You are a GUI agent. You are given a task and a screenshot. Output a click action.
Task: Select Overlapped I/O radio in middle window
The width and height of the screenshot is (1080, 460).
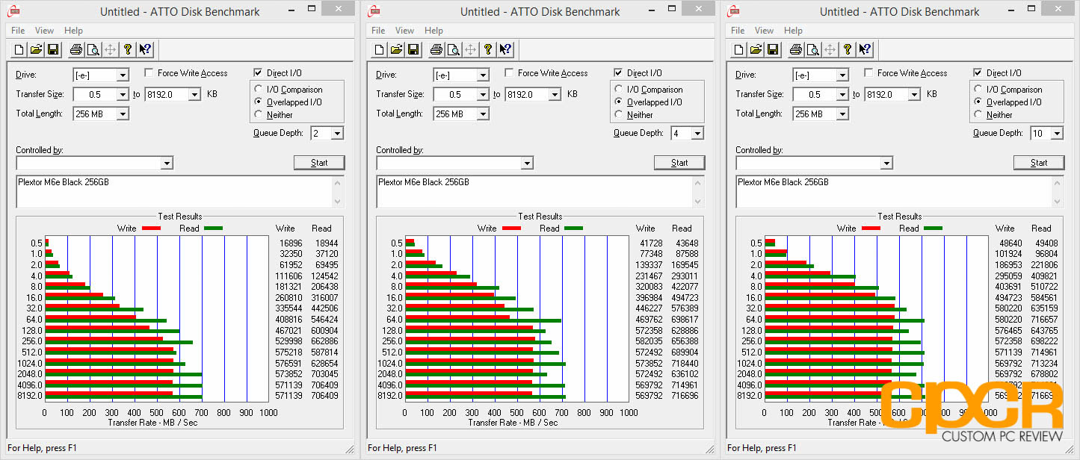620,102
